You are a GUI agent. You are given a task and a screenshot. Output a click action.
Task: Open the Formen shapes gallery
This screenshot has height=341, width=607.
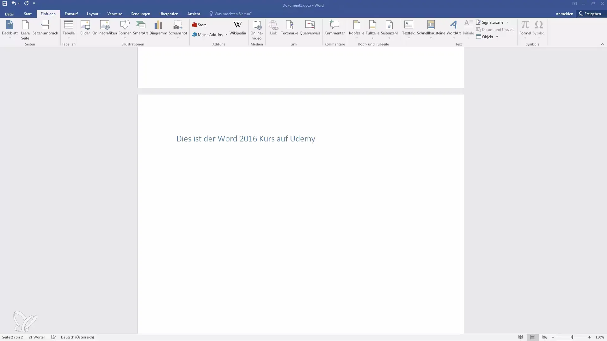coord(125,30)
